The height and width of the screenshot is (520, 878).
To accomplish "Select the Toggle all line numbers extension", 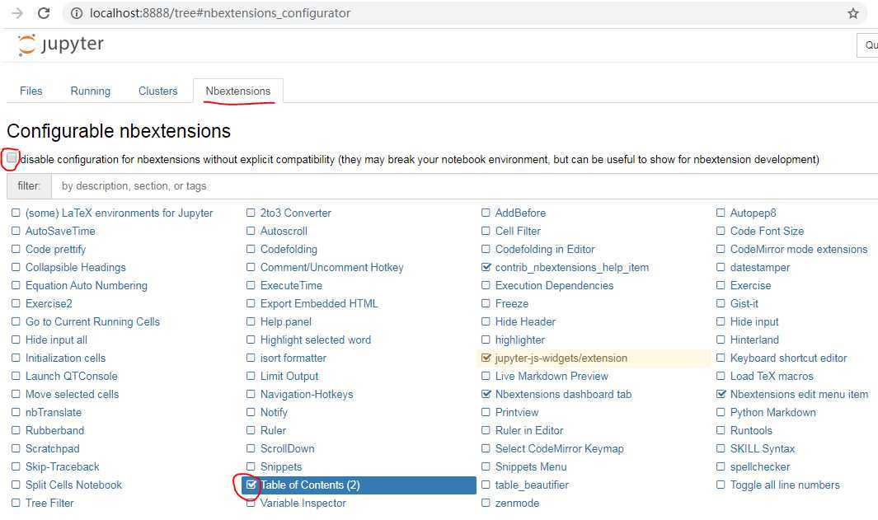I will click(785, 485).
